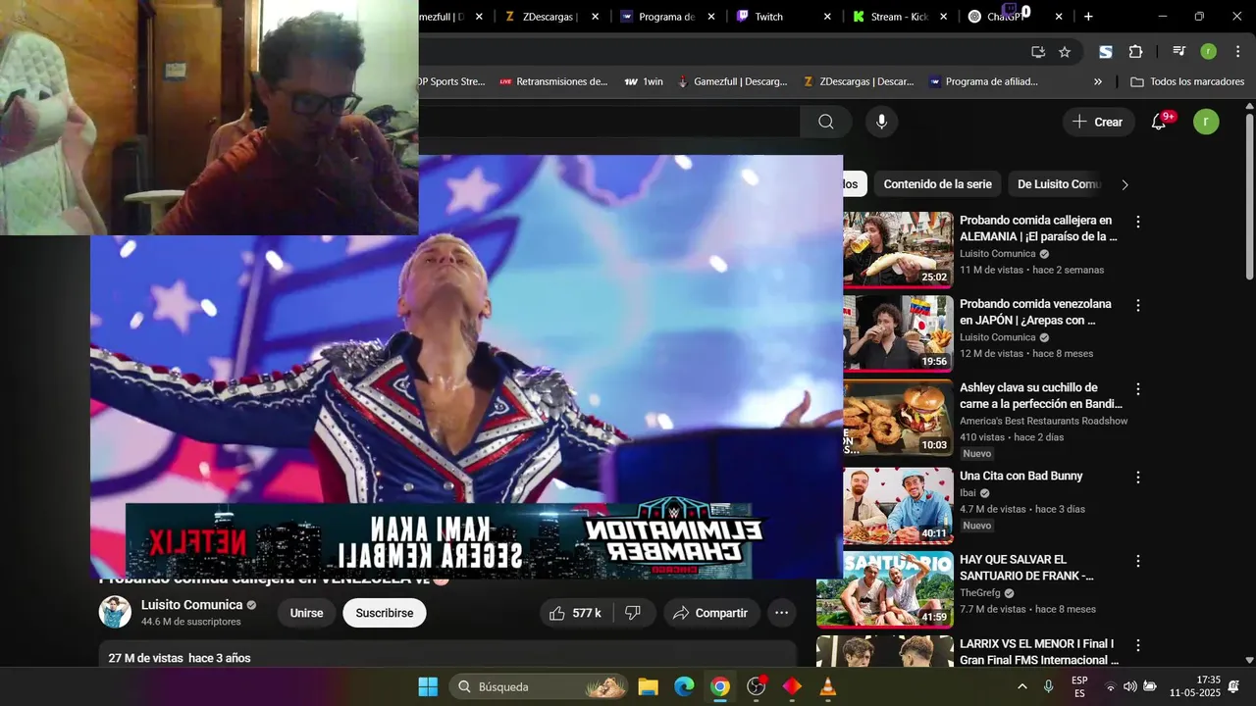Like the video with 577 k likes
Screen dimensions: 1256x706
coord(575,613)
